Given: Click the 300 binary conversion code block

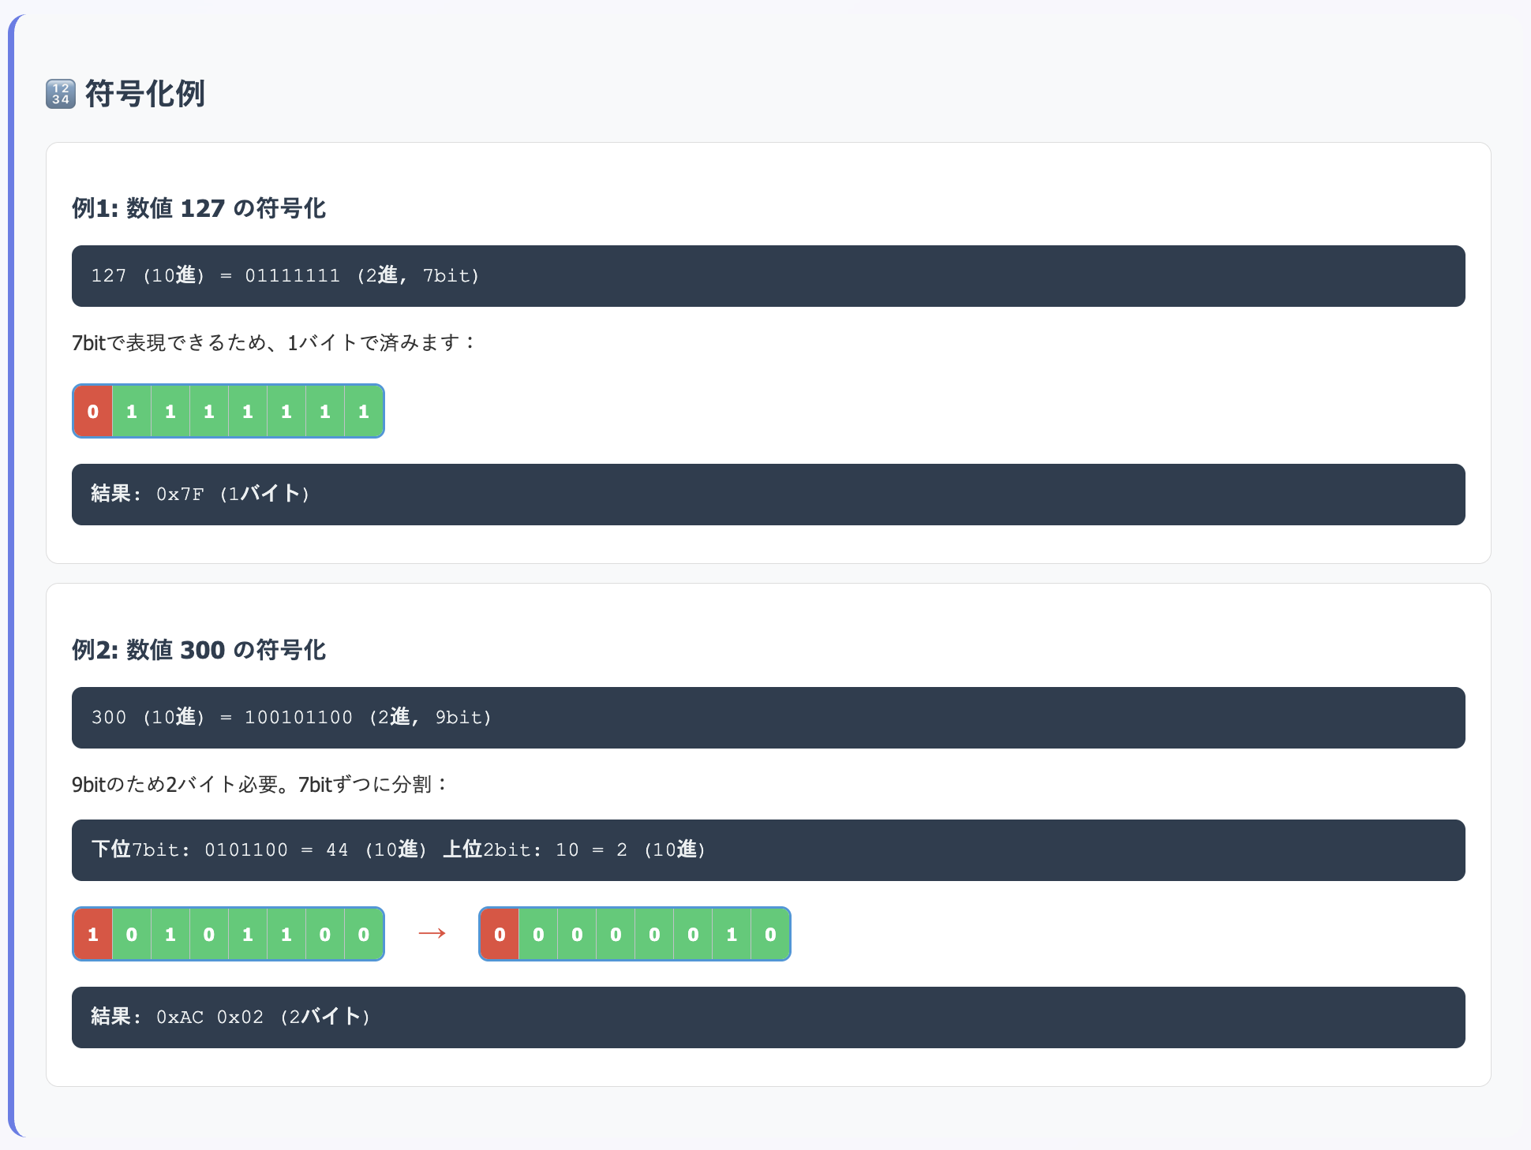Looking at the screenshot, I should (x=767, y=718).
